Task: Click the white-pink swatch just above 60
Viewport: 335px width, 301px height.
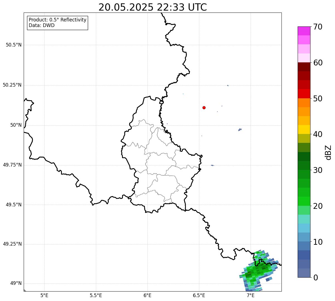Action: (304, 58)
